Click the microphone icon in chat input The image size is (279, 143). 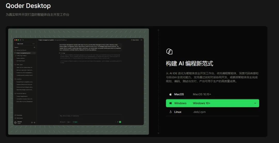[x=118, y=122]
